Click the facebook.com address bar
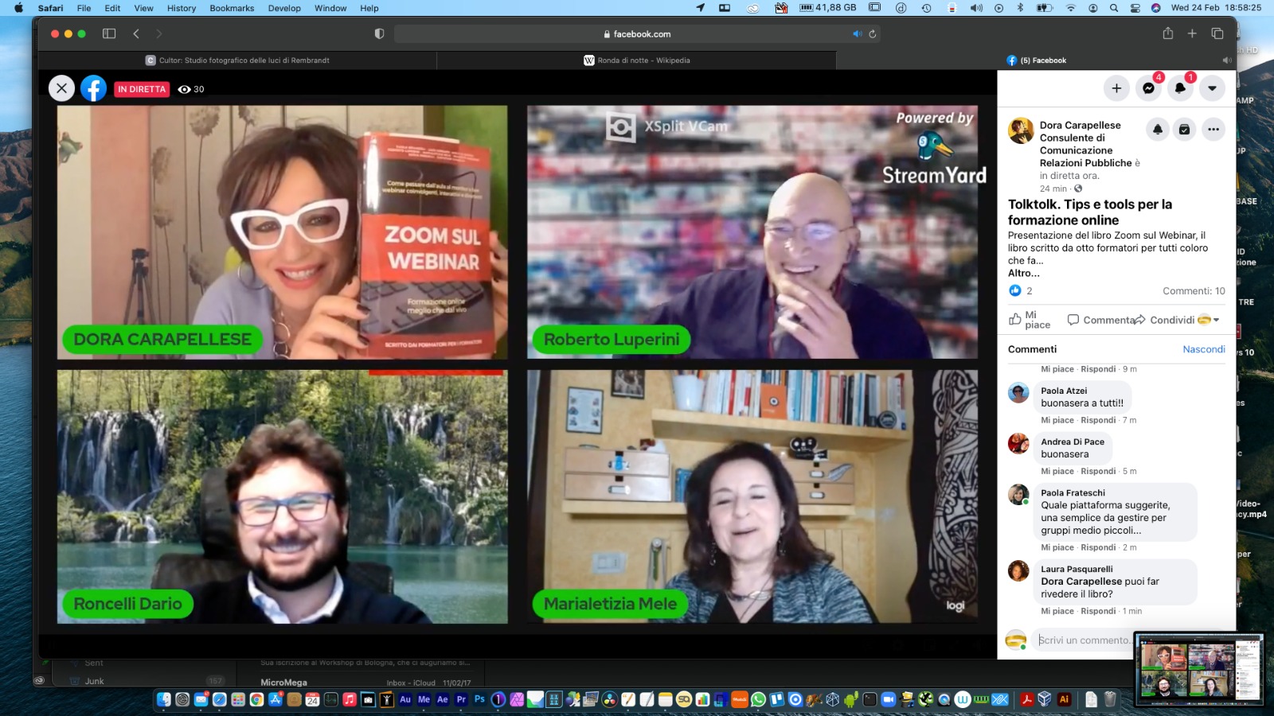This screenshot has height=716, width=1274. 637,33
